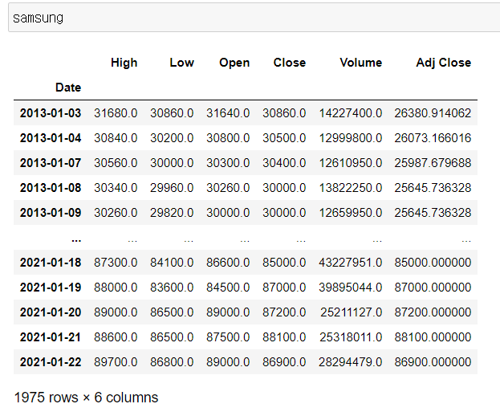This screenshot has width=500, height=412.
Task: Click Volume value 13822250.0
Action: pos(351,188)
